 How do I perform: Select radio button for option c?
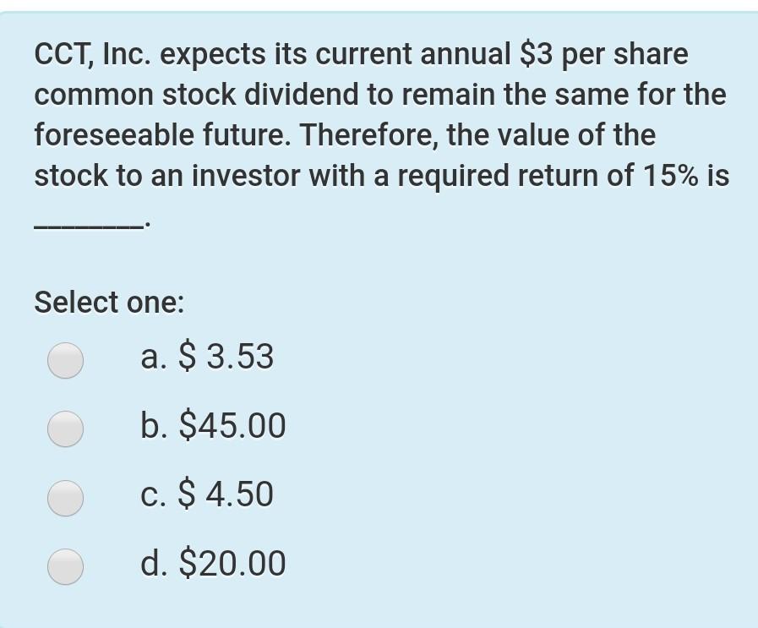tap(65, 495)
